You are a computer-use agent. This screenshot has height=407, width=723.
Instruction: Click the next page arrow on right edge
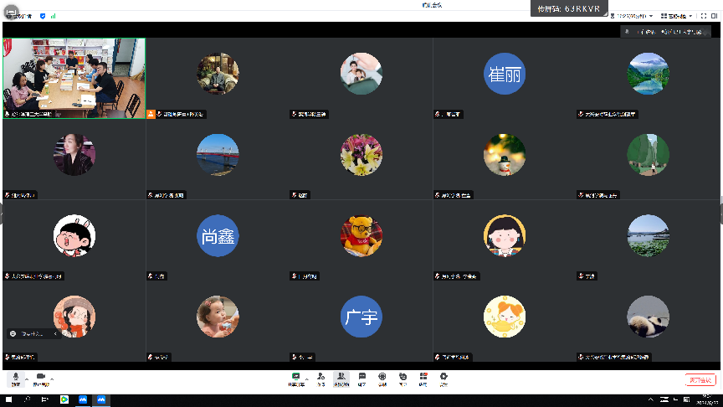point(720,208)
